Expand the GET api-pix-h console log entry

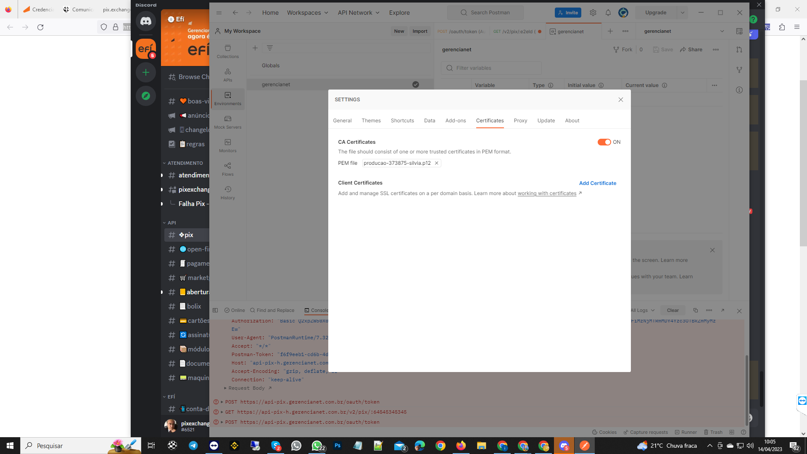point(222,412)
